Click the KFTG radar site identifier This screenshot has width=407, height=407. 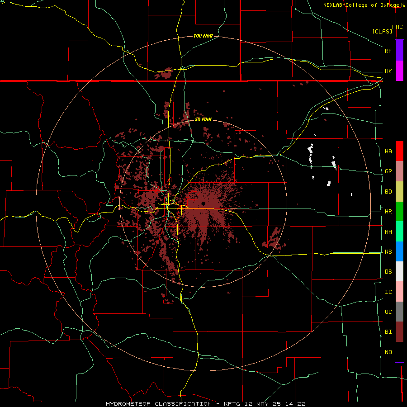click(232, 404)
